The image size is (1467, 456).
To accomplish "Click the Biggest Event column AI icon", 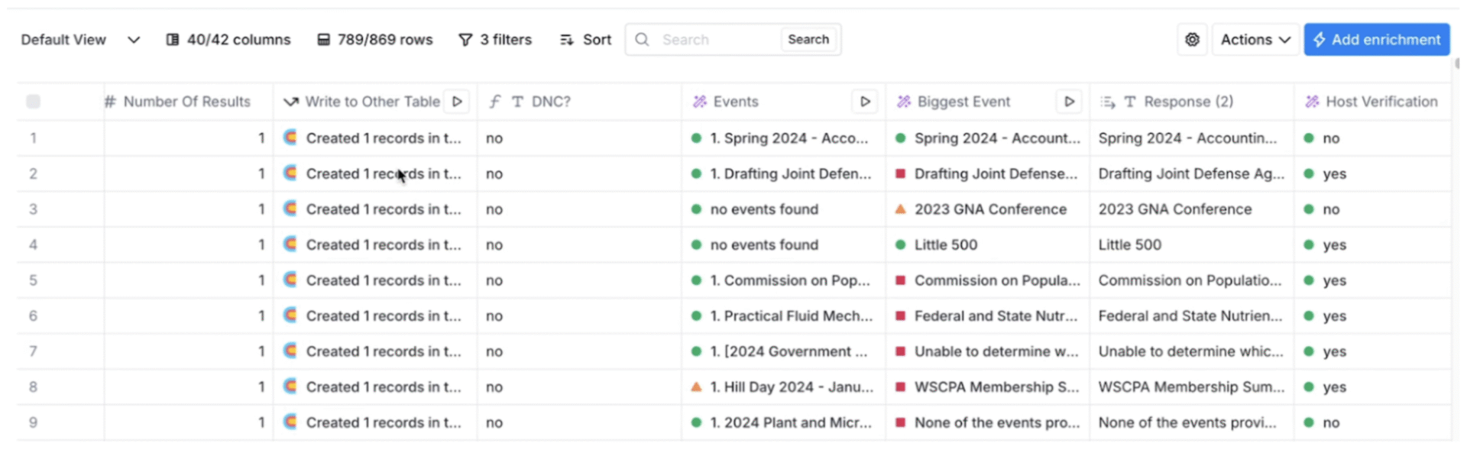I will coord(903,102).
